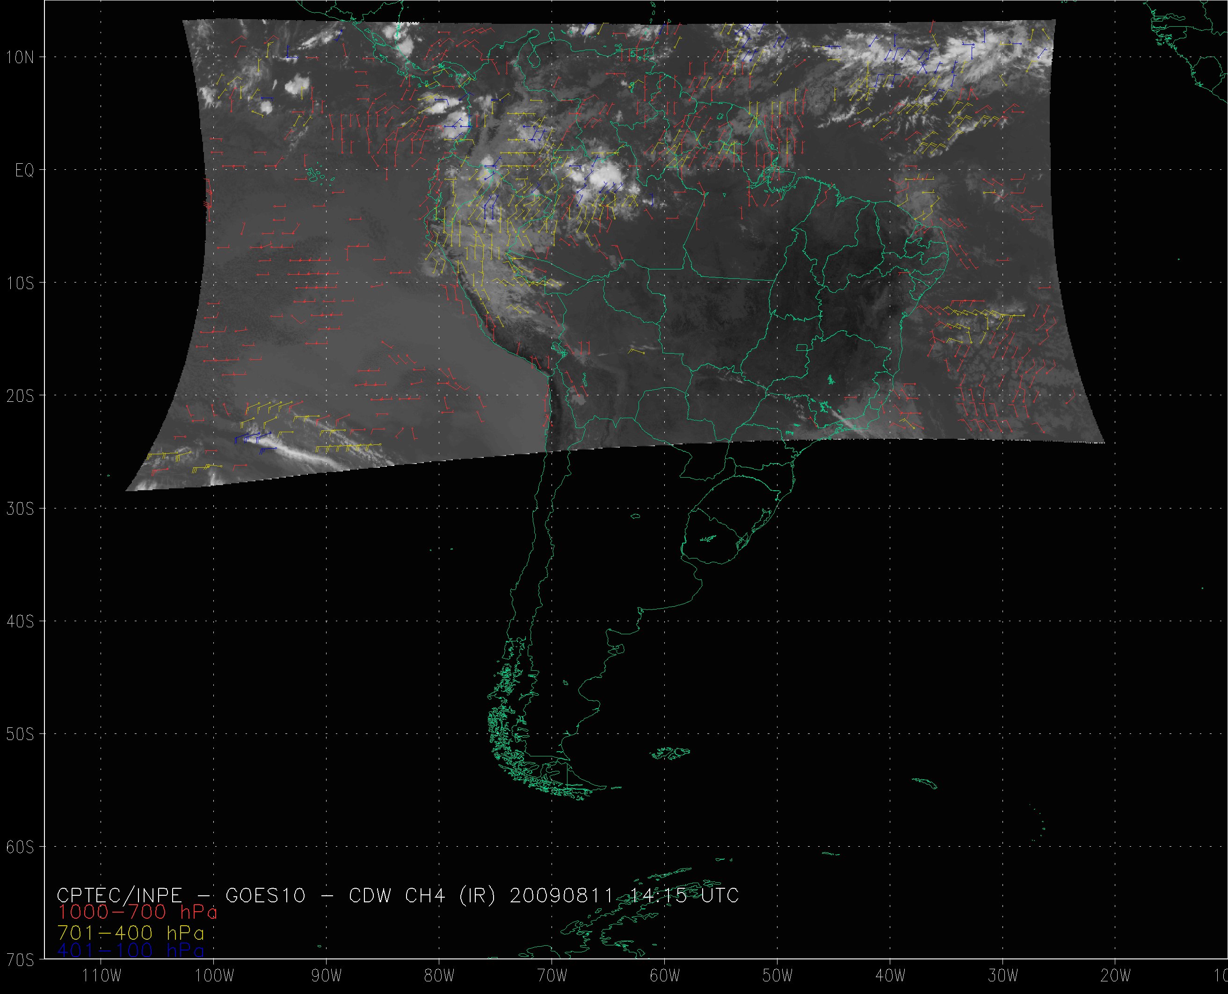Click the 50S latitude axis label

click(x=20, y=734)
